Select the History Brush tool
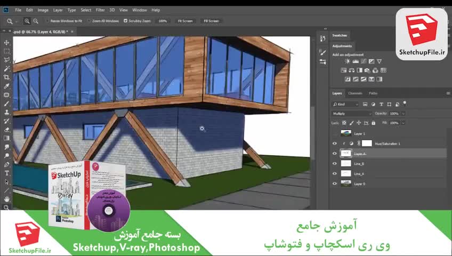Viewport: 452px width, 256px height. tap(6, 121)
